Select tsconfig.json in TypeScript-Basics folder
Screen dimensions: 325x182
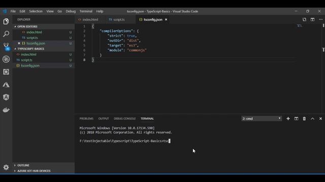[x=44, y=66]
